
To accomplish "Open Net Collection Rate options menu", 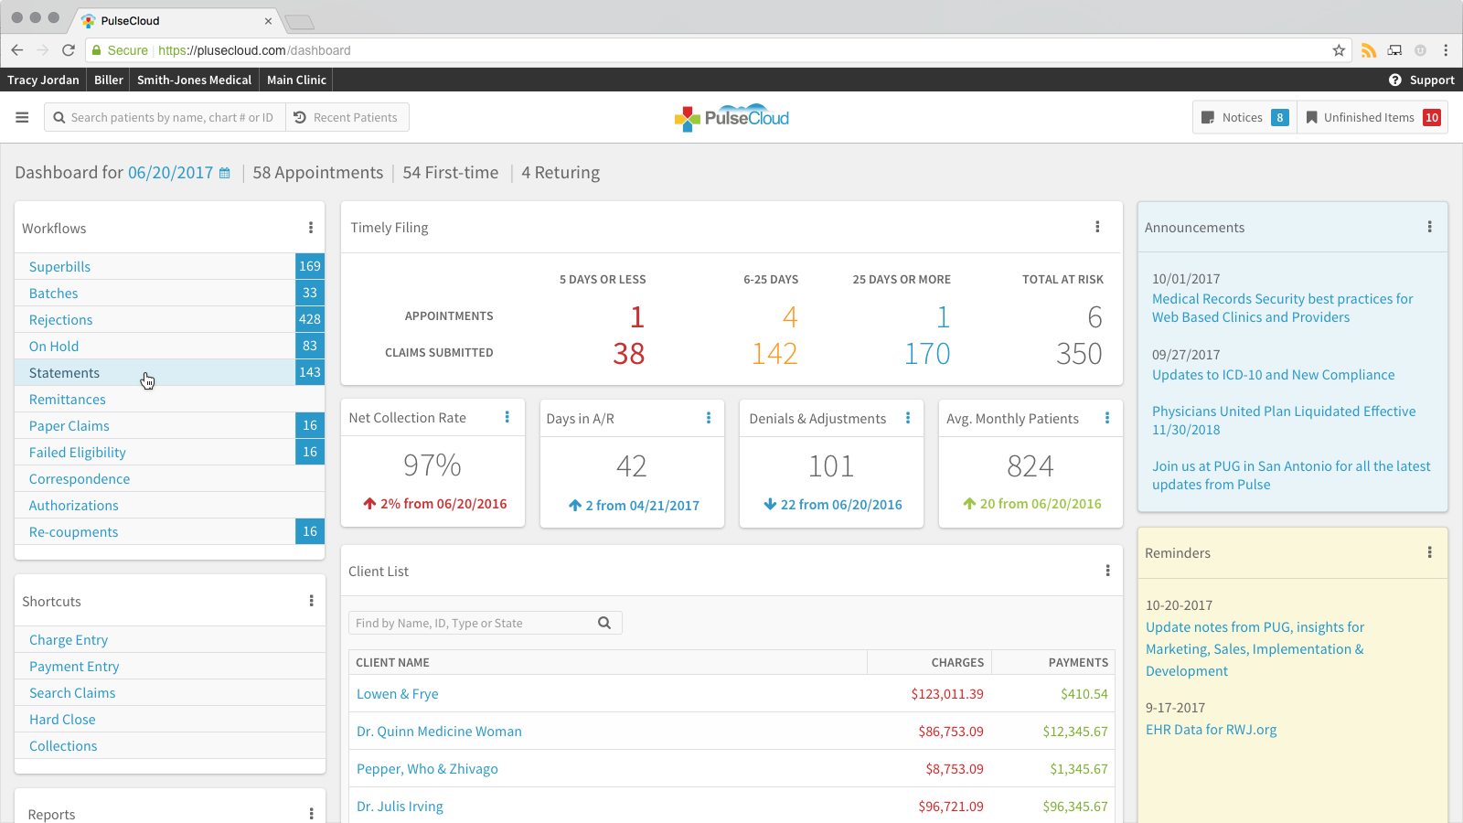I will point(507,417).
